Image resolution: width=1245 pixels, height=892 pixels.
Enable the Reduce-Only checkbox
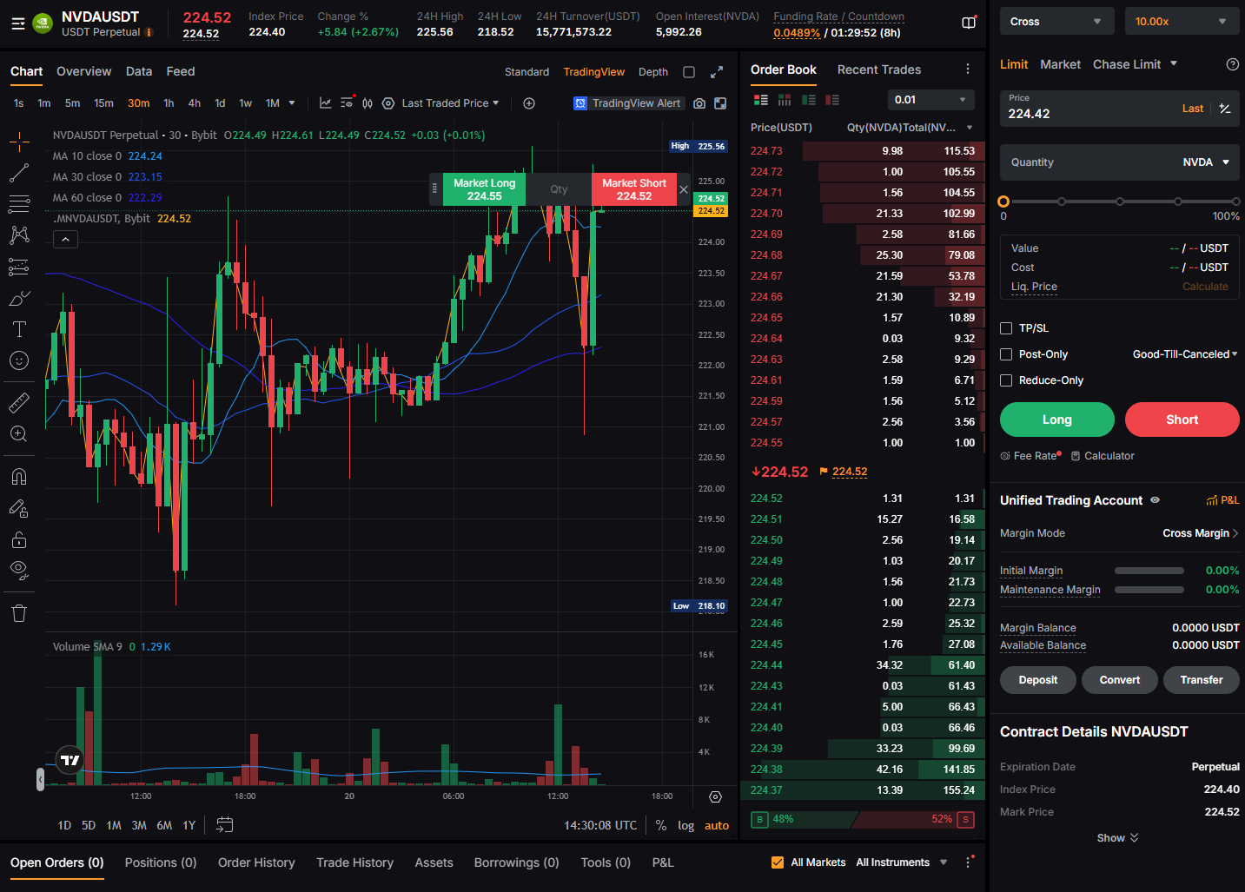tap(1006, 380)
